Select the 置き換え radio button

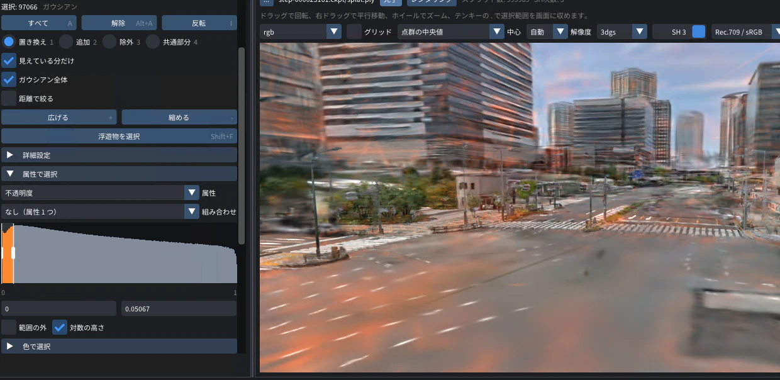tap(9, 42)
